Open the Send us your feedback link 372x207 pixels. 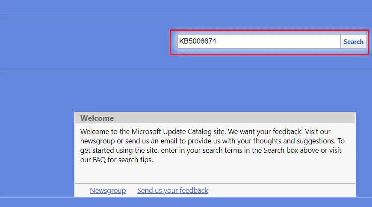pyautogui.click(x=172, y=190)
